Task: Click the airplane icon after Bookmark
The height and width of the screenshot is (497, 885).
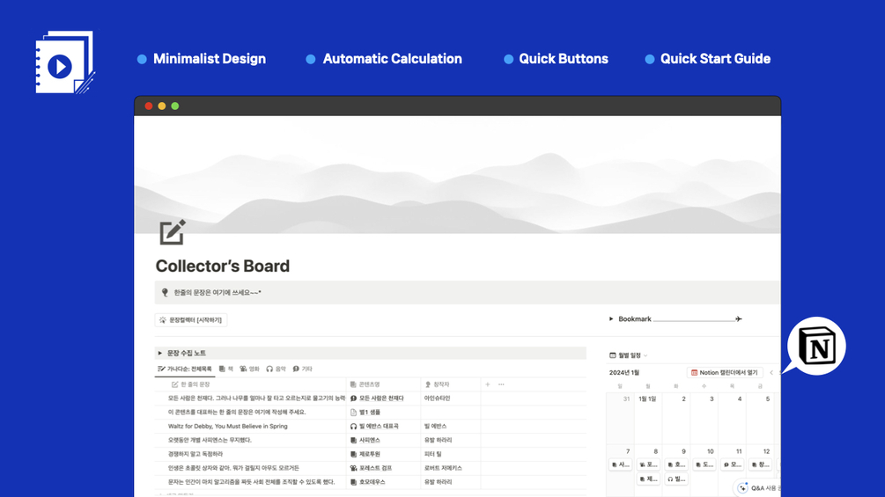Action: coord(738,319)
